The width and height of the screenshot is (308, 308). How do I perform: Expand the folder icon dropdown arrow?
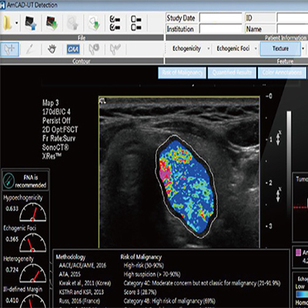click(17, 23)
